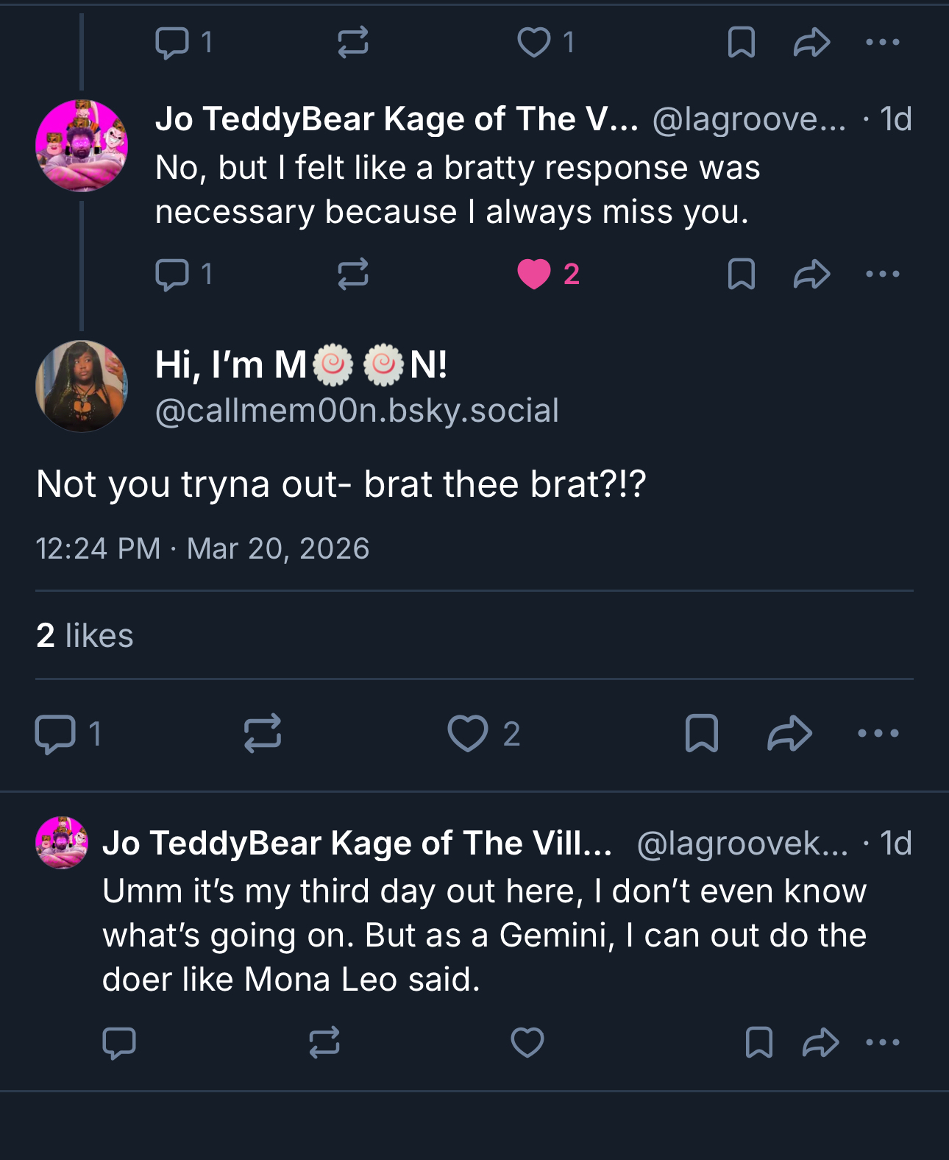This screenshot has height=1160, width=949.
Task: Share the main Moon post
Action: tap(789, 734)
